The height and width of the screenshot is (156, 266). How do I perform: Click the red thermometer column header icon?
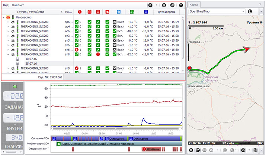tap(98, 12)
